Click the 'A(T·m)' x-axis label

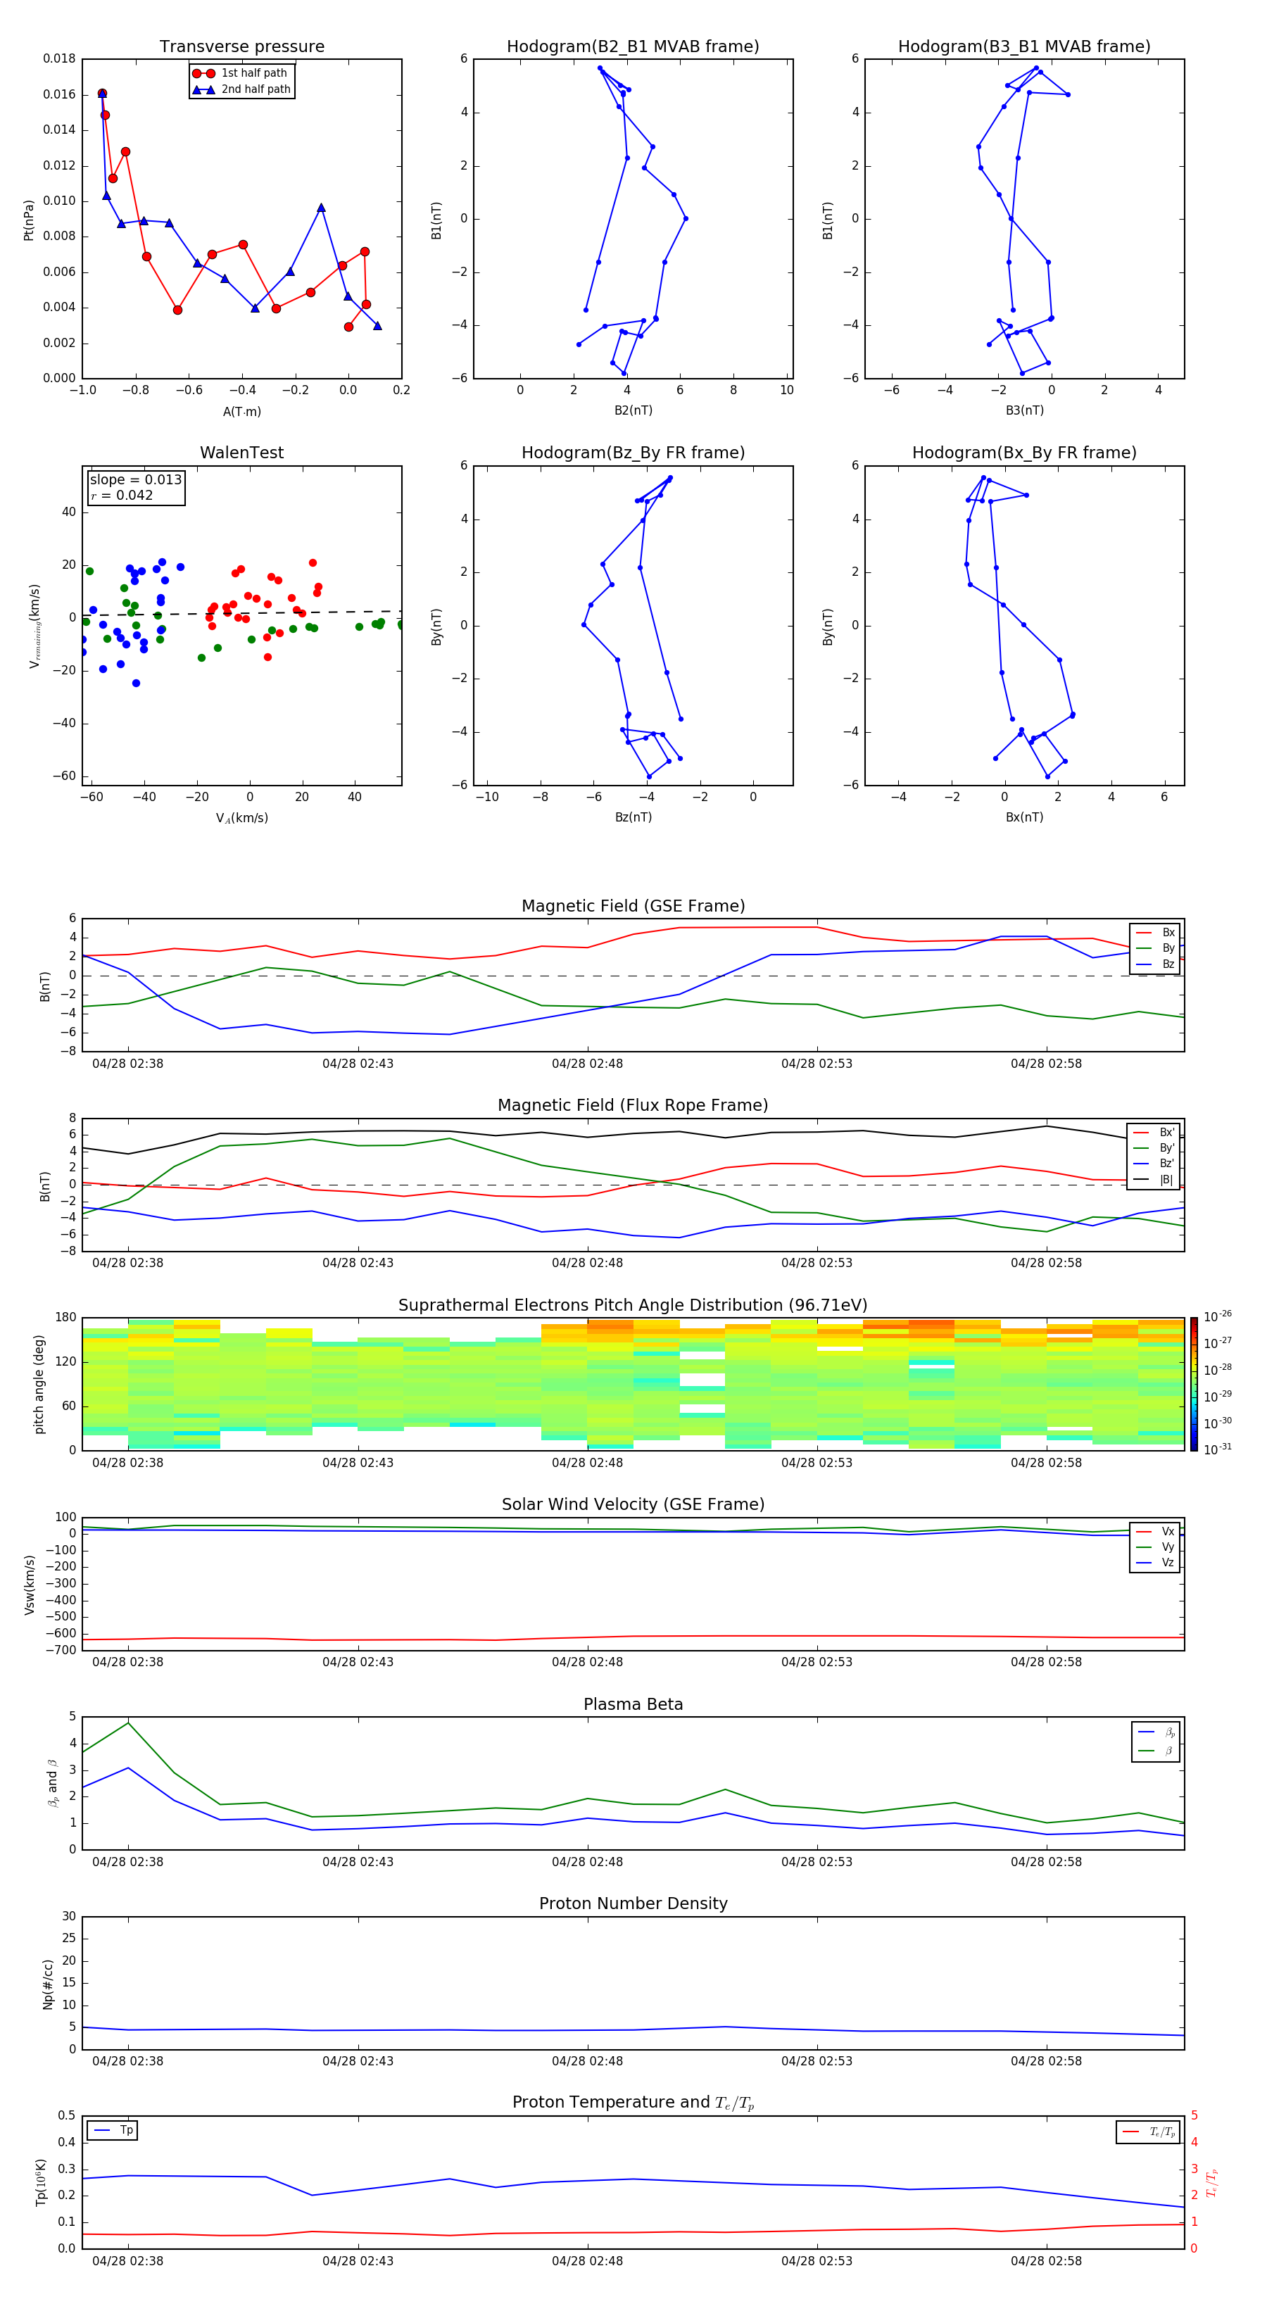[241, 411]
